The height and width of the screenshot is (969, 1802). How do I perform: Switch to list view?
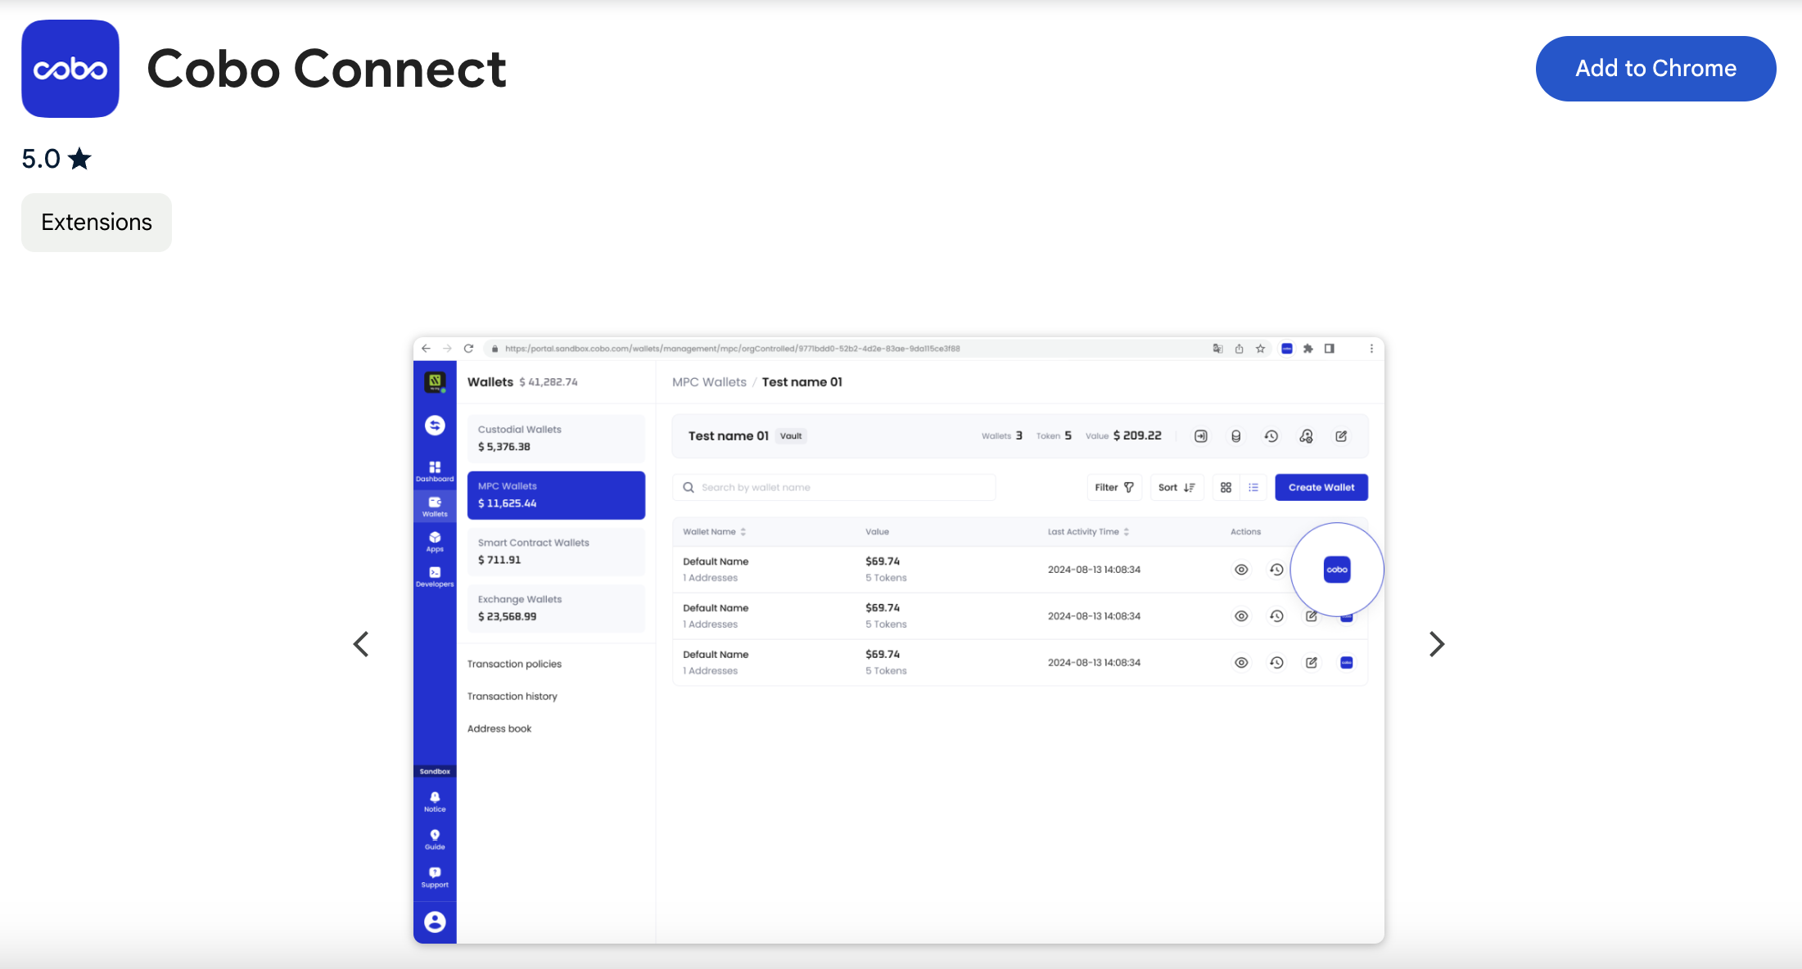(1253, 488)
